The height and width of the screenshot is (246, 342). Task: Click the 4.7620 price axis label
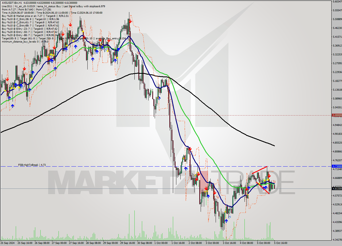coord(337,160)
